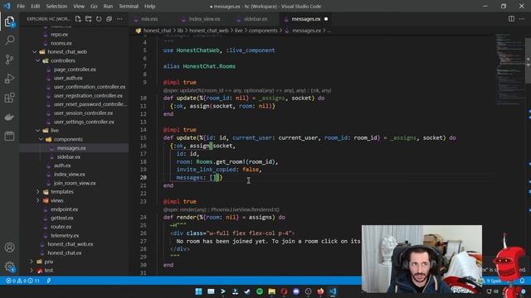This screenshot has width=531, height=298.
Task: Click honest_chat in the breadcrumb path
Action: pyautogui.click(x=157, y=31)
